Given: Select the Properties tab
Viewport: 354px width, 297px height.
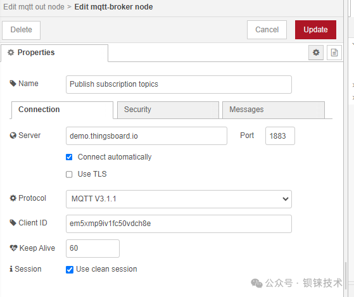Looking at the screenshot, I should click(54, 53).
